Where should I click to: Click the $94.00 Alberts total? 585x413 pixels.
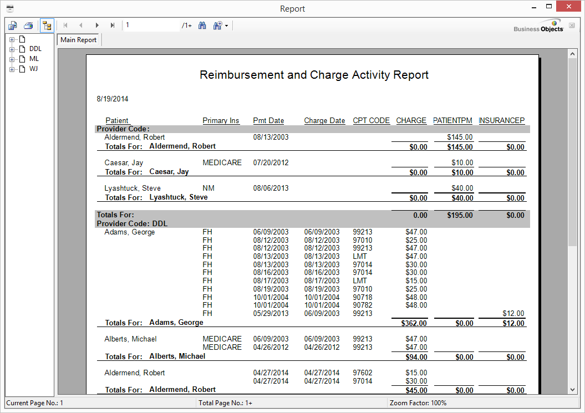pos(416,357)
